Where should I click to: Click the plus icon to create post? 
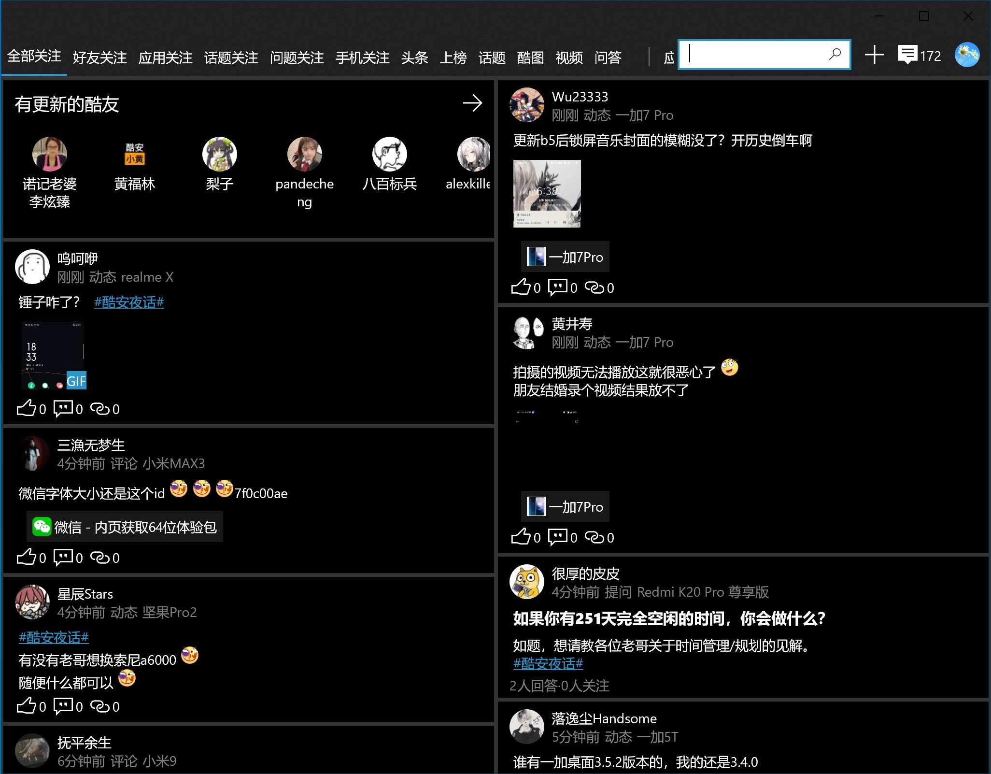874,55
